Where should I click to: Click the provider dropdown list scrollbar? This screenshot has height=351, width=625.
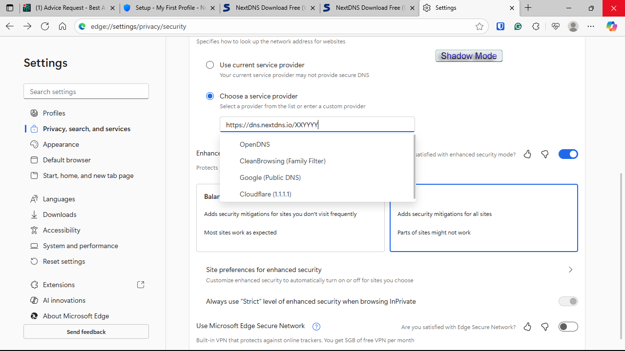(415, 167)
